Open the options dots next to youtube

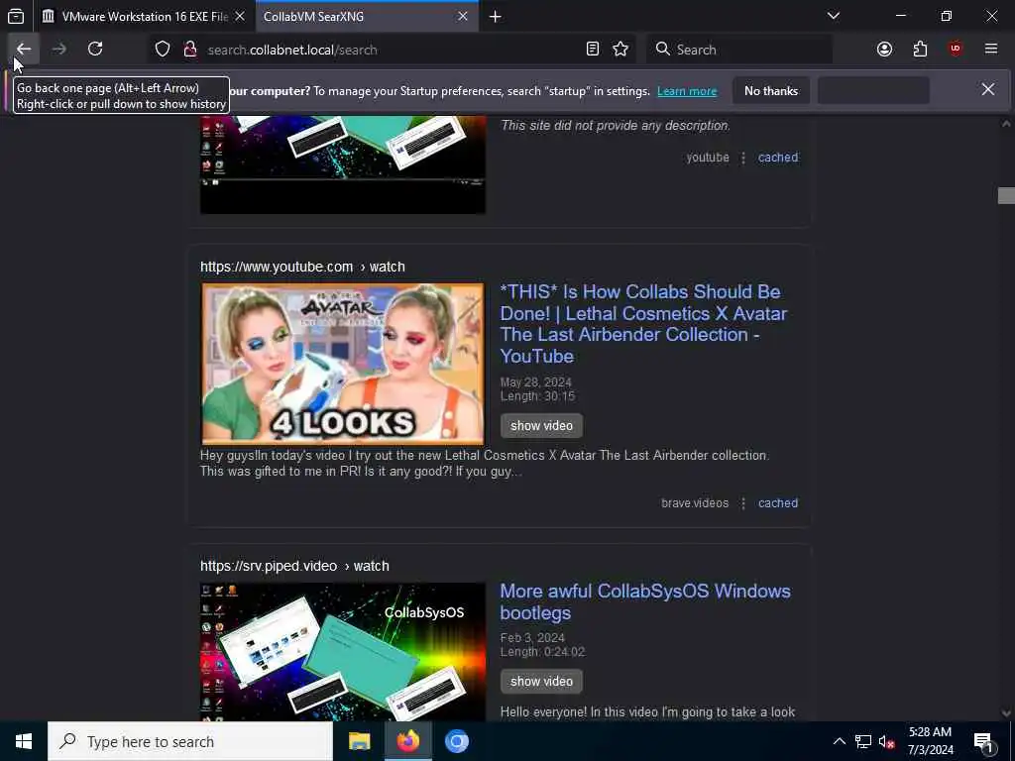(x=743, y=158)
